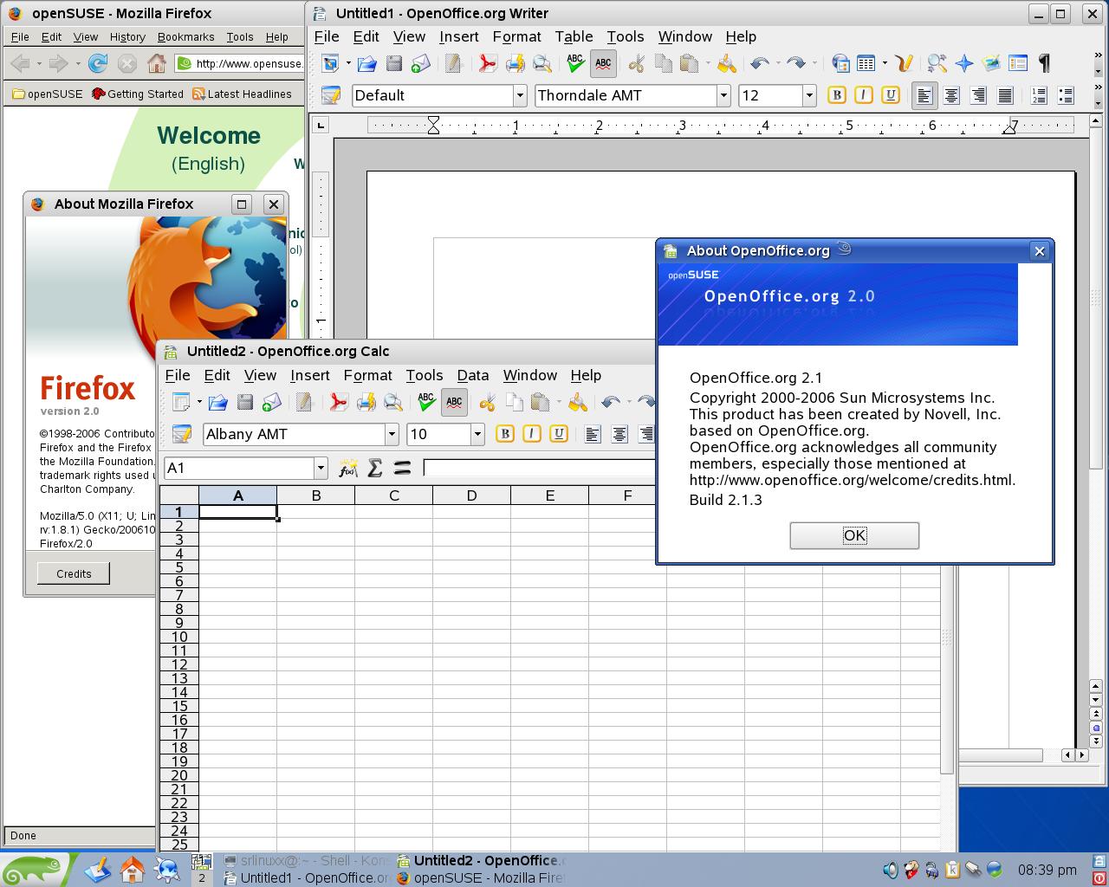Open Calc Insert menu
Viewport: 1109px width, 887px height.
[309, 375]
